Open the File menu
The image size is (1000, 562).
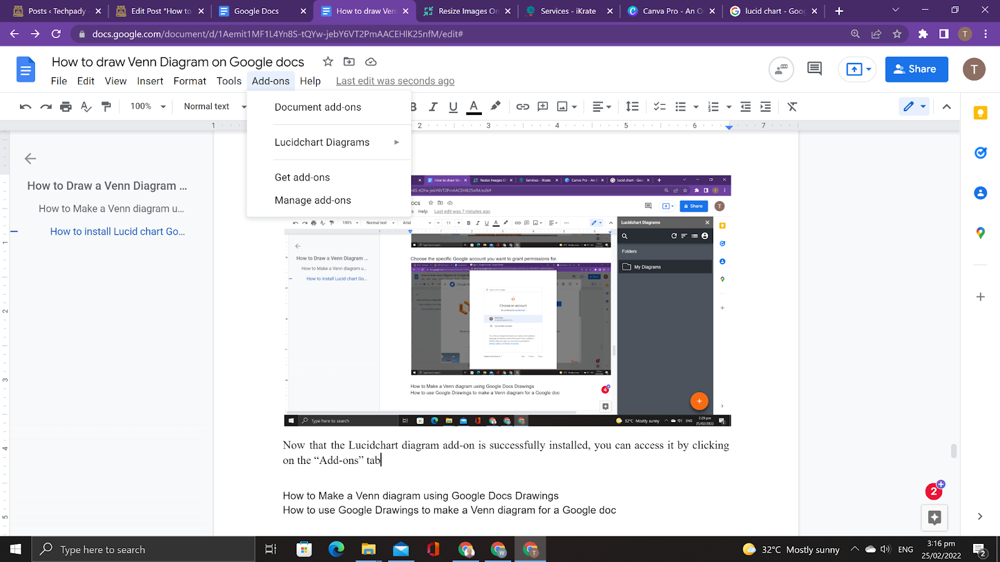pyautogui.click(x=59, y=81)
